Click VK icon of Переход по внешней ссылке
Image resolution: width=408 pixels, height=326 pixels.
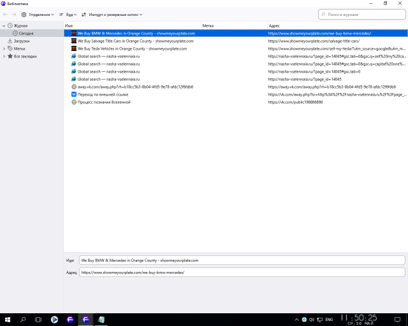(74, 94)
